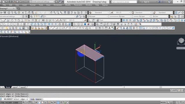Screen dimensions: 185x104
Task: Open the Modify menu
Action: click(68, 5)
